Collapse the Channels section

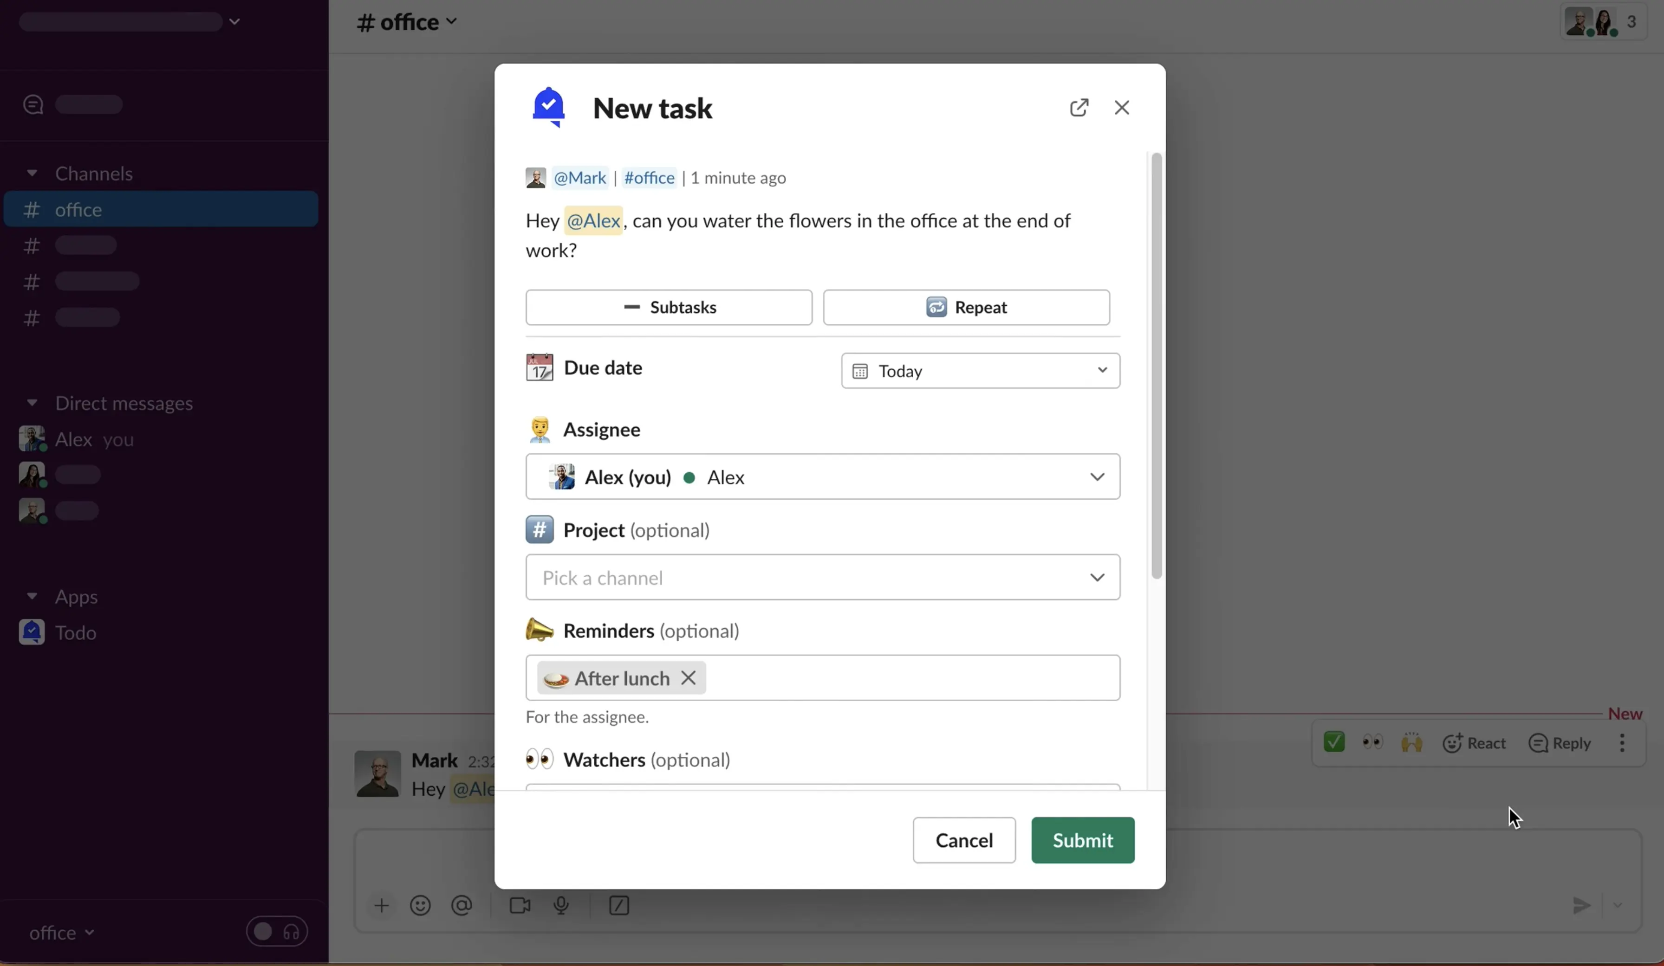tap(32, 173)
